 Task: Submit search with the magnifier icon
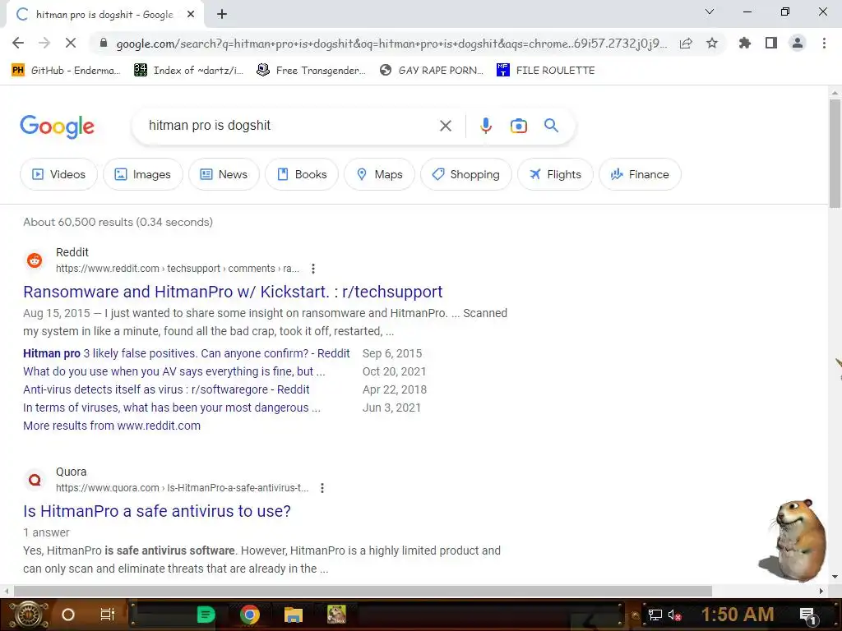[551, 126]
